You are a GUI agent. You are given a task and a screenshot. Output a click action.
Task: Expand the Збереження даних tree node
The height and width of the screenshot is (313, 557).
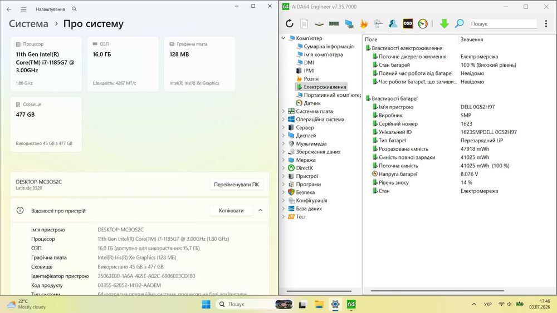point(284,152)
